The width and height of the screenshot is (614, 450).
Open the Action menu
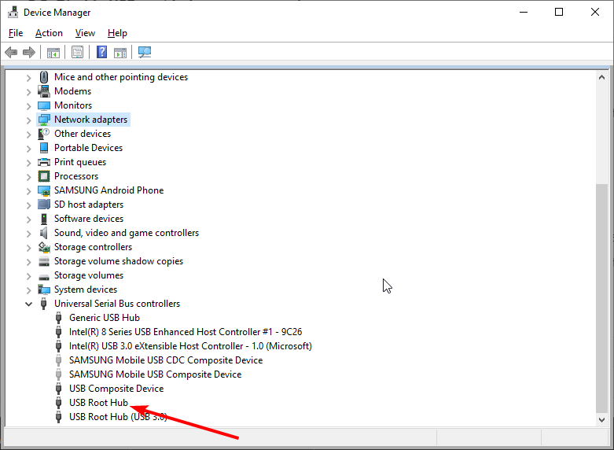tap(49, 33)
